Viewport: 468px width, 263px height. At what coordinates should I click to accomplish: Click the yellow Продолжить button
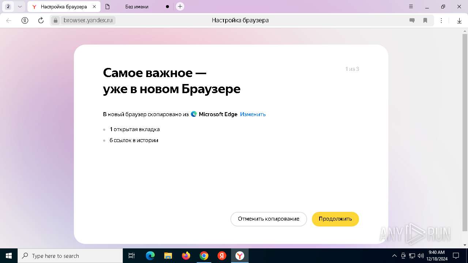click(335, 219)
